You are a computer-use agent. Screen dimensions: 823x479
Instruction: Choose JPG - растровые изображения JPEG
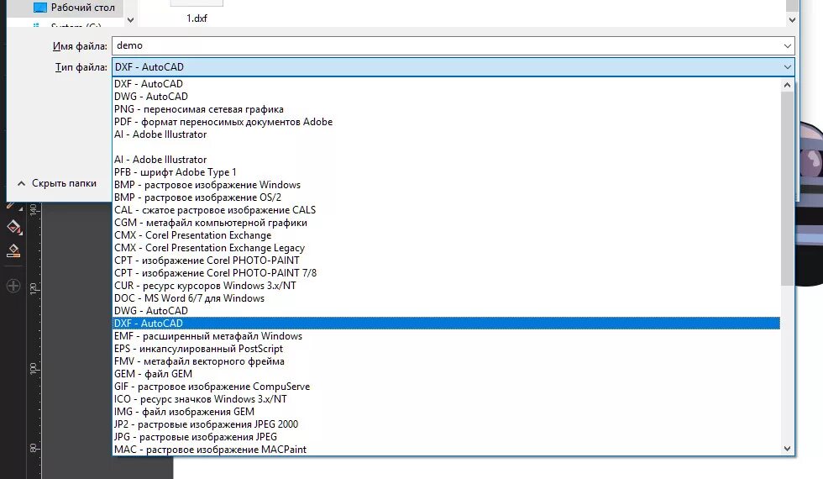pos(446,437)
